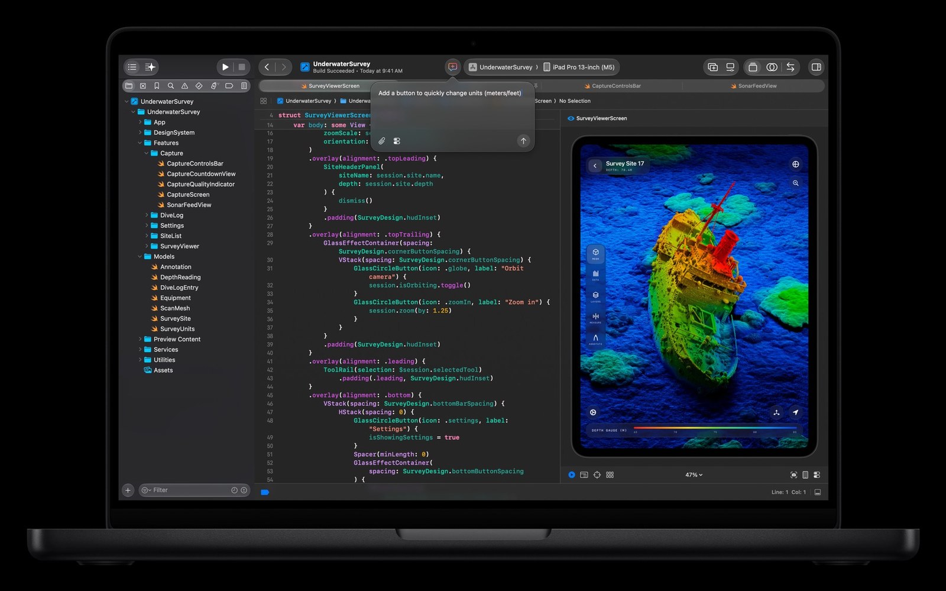The width and height of the screenshot is (946, 591).
Task: Open the coding assistant sparkle panel
Action: click(150, 67)
